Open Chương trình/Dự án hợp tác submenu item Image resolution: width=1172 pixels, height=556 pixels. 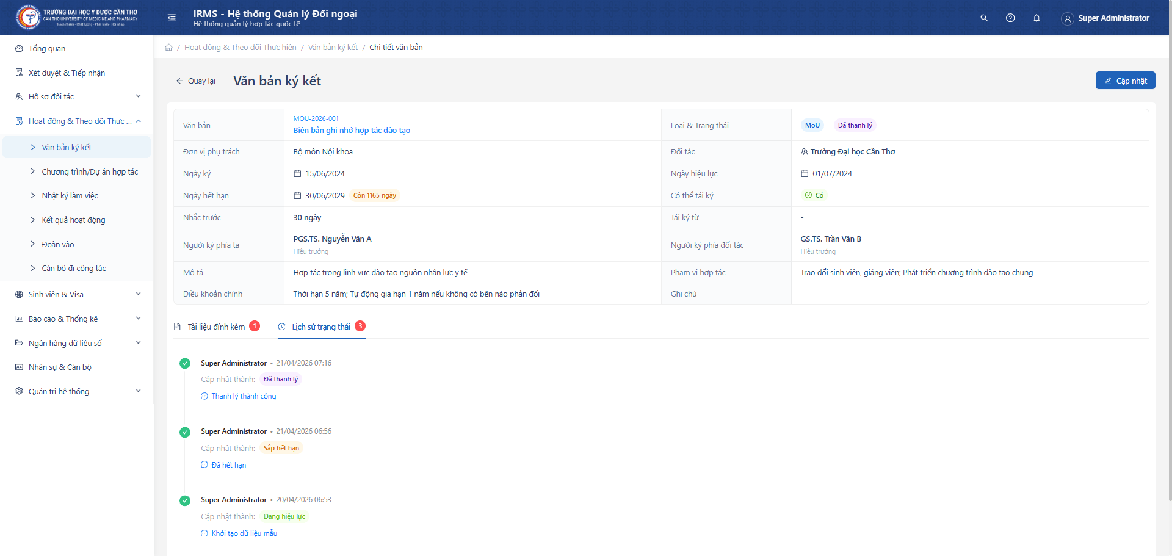pos(90,172)
